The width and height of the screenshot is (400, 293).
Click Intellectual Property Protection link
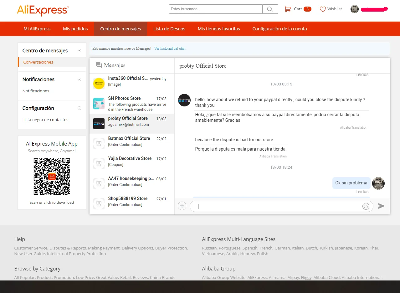[76, 254]
